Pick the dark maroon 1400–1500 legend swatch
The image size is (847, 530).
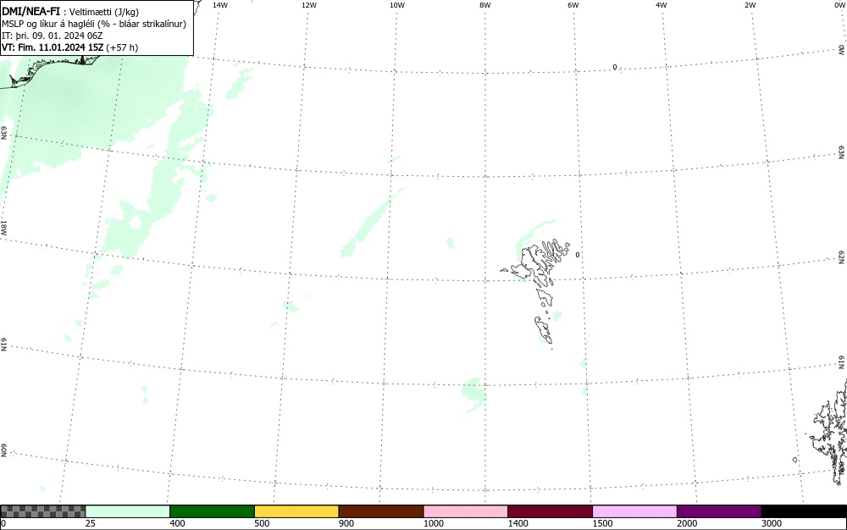click(550, 511)
